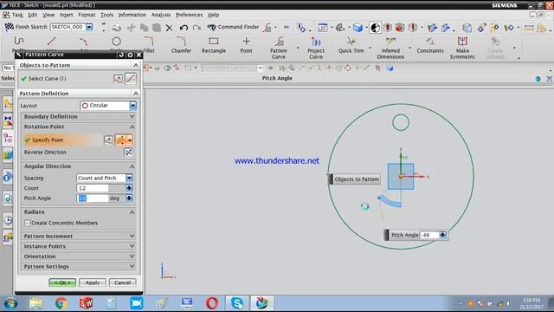Open SKETCH_000 name dropdown
Viewport: 554px width, 312px height.
click(89, 27)
